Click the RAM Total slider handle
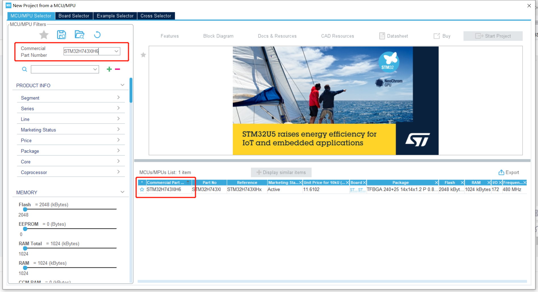Image resolution: width=538 pixels, height=292 pixels. [x=25, y=248]
